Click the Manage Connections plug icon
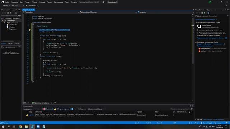 point(205,13)
